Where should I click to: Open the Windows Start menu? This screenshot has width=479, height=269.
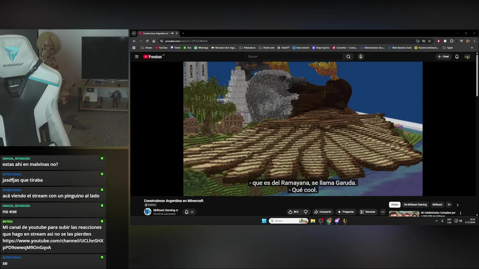[264, 221]
